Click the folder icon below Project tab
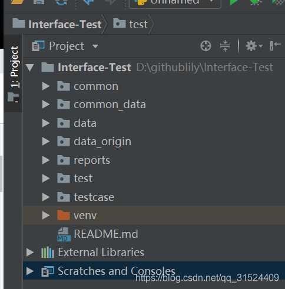This screenshot has width=285, height=289. pos(14,98)
